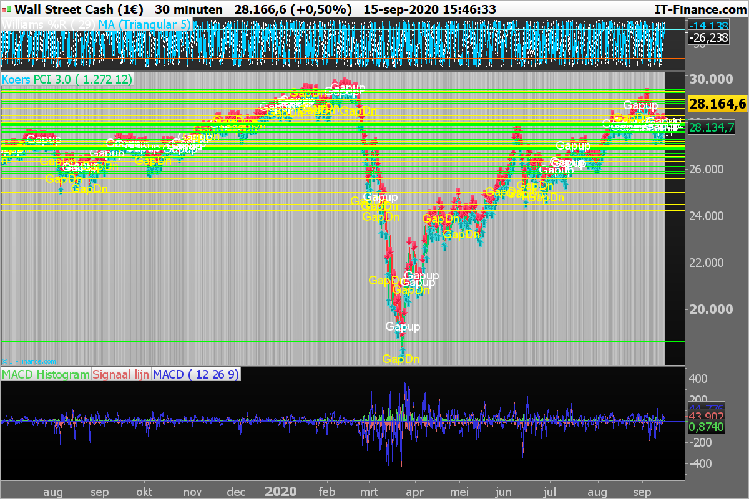This screenshot has height=499, width=749.
Task: Click the okt month label on time axis
Action: tap(144, 492)
